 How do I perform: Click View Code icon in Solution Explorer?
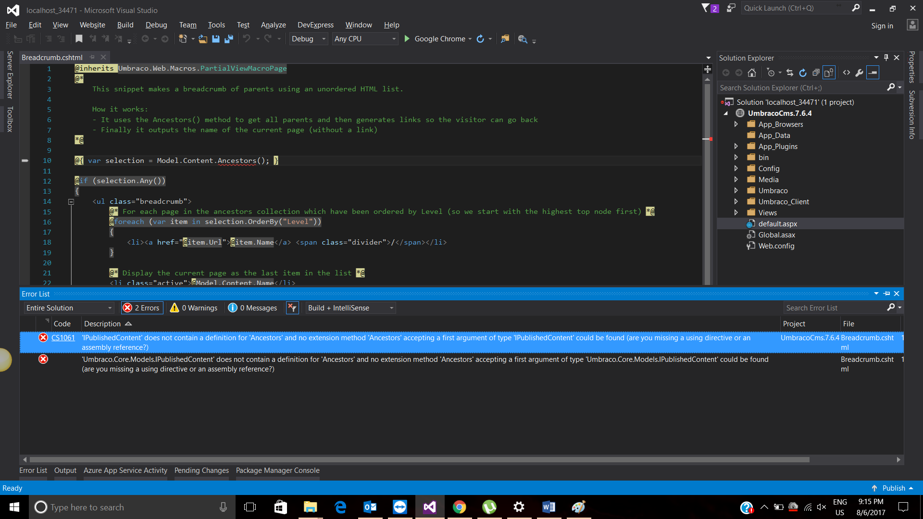[x=847, y=73]
